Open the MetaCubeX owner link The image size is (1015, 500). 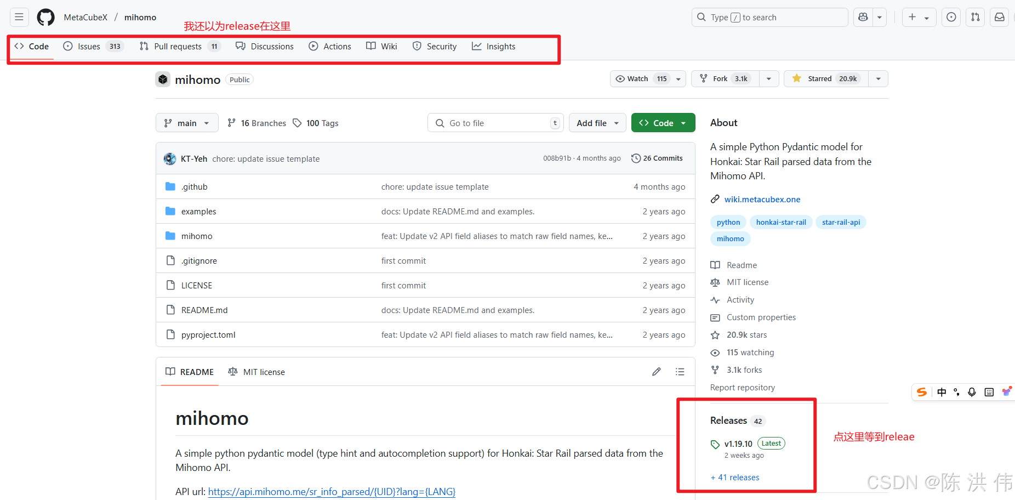[x=85, y=17]
